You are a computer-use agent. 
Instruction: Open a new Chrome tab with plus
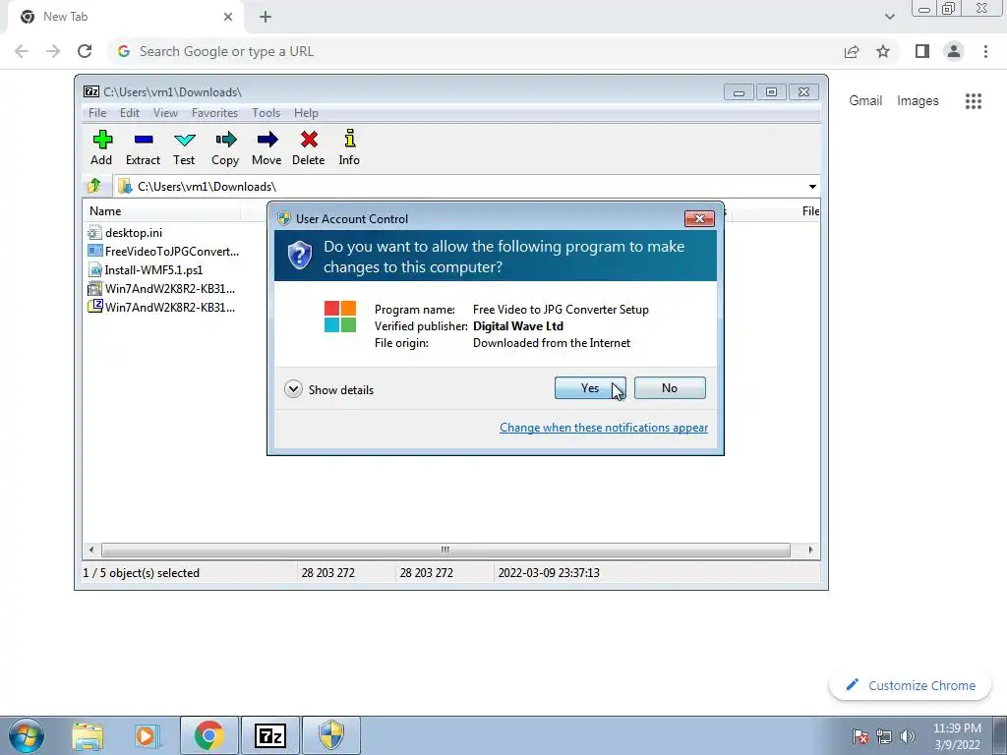266,17
